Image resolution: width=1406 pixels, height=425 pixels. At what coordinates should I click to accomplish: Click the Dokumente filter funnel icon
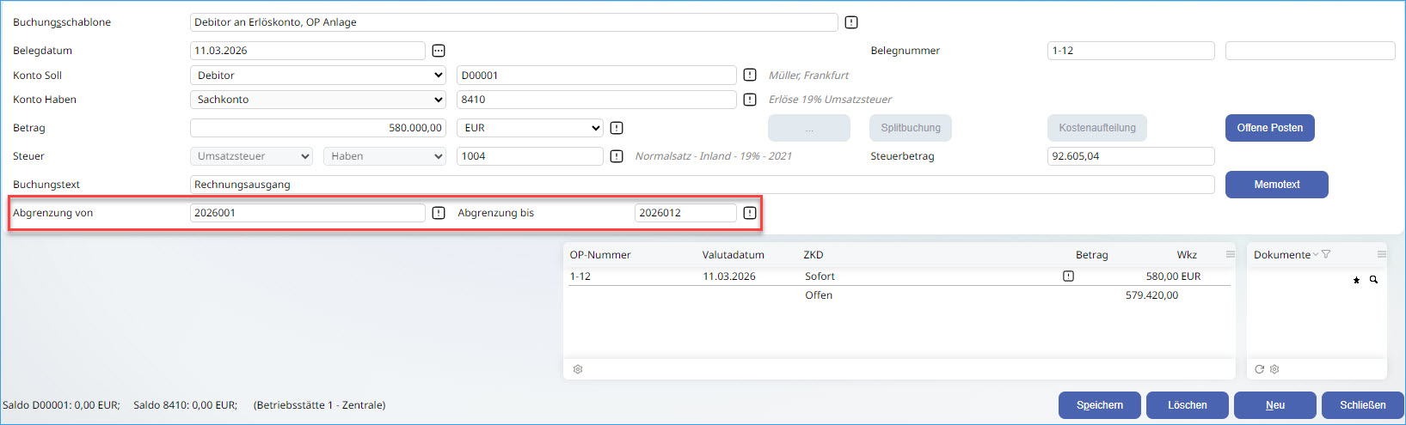tap(1326, 254)
